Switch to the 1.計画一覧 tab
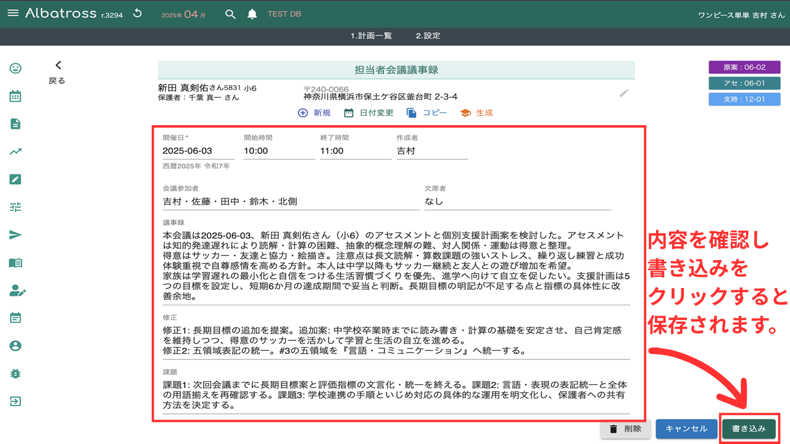 tap(371, 36)
